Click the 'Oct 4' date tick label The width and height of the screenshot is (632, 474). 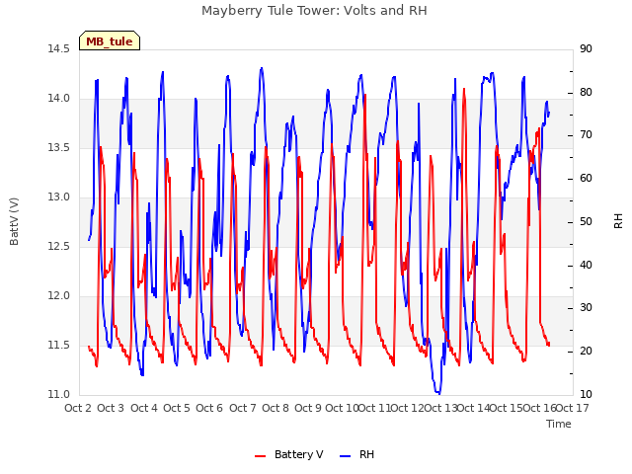[144, 408]
